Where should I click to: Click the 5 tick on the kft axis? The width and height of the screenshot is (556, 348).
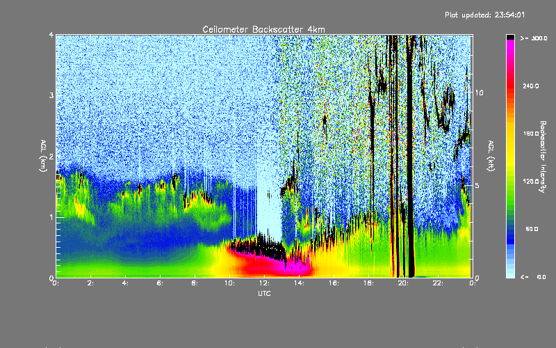point(477,186)
